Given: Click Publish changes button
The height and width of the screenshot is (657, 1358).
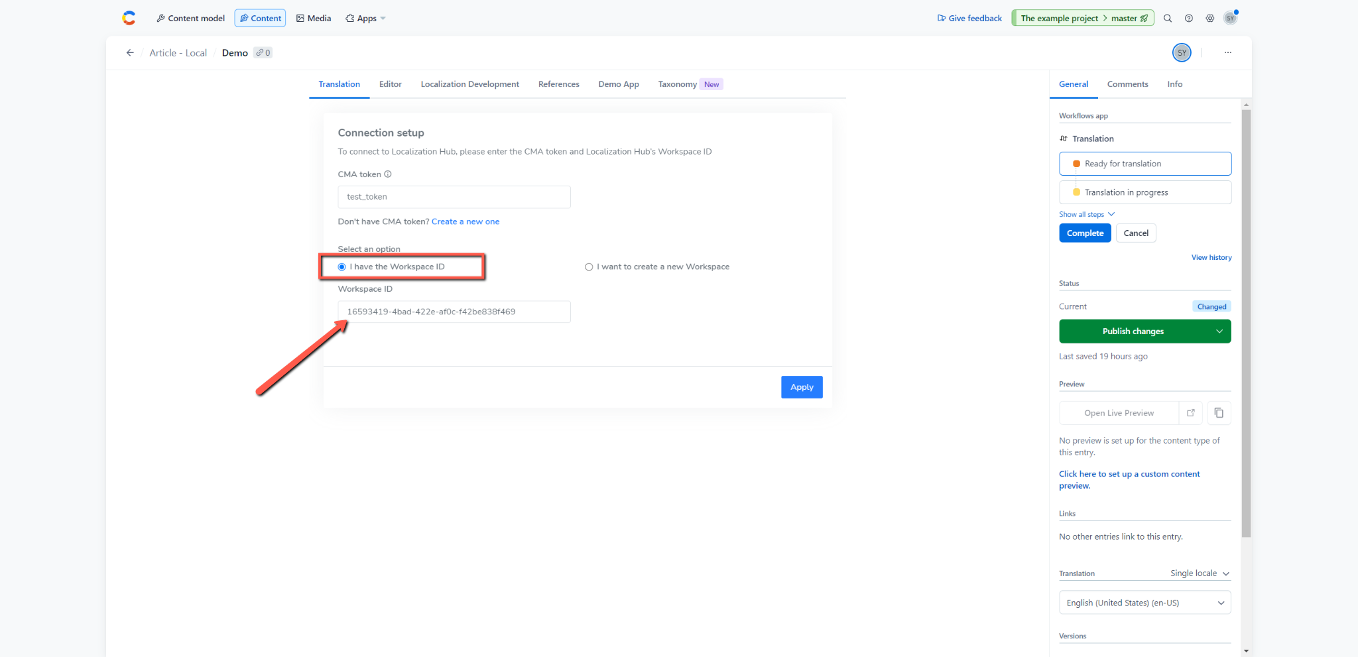Looking at the screenshot, I should pyautogui.click(x=1133, y=331).
